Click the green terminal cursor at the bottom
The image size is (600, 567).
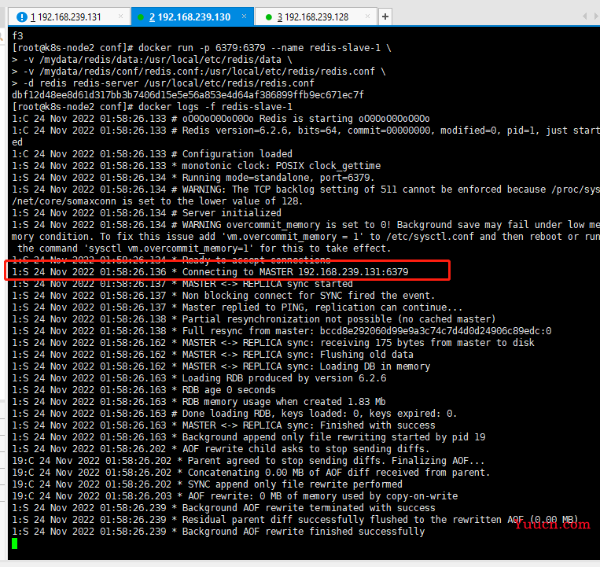(14, 543)
